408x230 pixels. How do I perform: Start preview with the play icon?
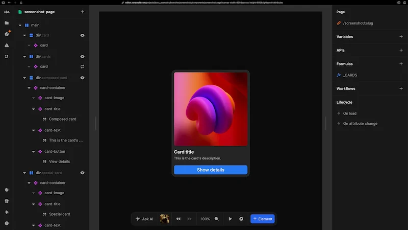231,219
